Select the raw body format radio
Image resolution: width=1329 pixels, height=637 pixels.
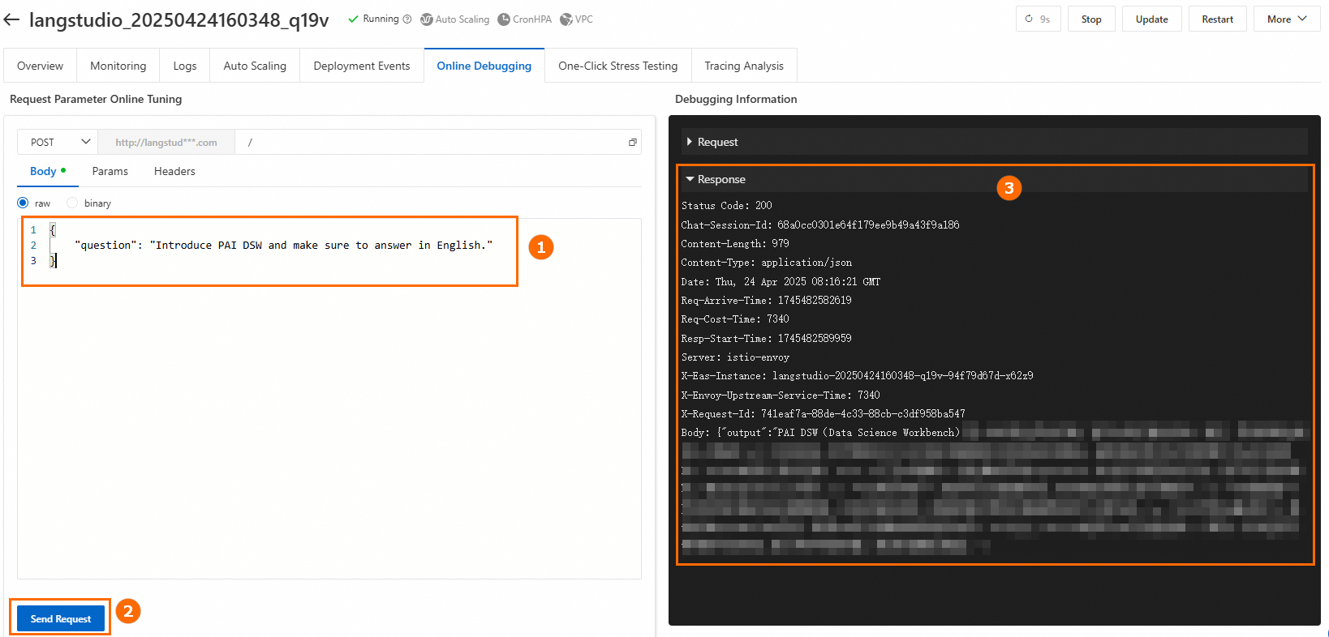point(23,203)
